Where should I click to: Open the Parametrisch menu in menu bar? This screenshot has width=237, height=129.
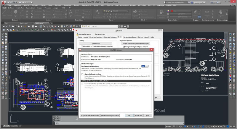coord(86,5)
